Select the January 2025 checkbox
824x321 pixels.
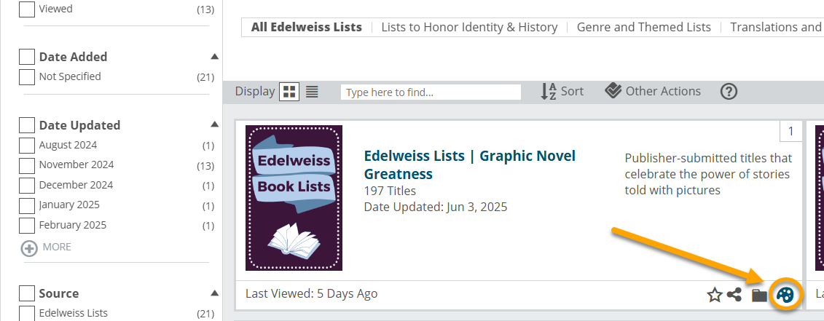[27, 205]
